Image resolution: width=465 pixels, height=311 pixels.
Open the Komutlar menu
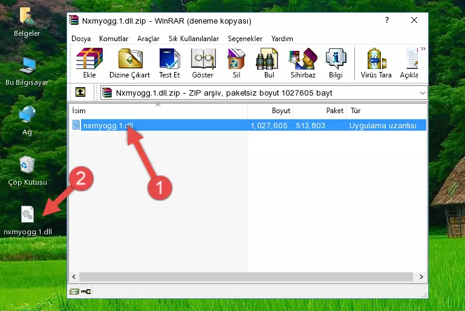(114, 39)
